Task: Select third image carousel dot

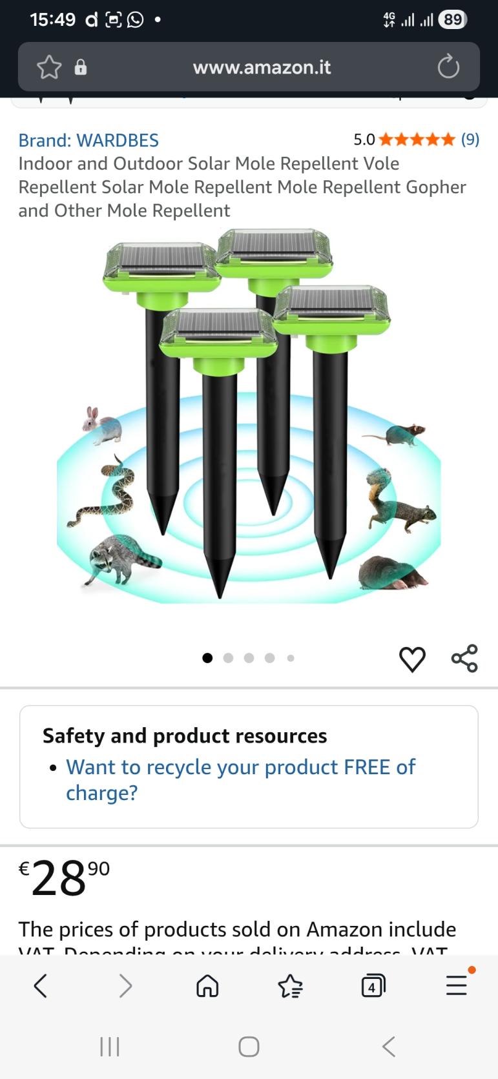Action: [x=249, y=658]
